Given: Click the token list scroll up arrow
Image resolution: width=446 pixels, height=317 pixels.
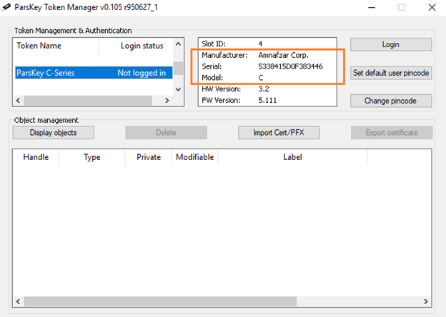Looking at the screenshot, I should click(x=179, y=44).
